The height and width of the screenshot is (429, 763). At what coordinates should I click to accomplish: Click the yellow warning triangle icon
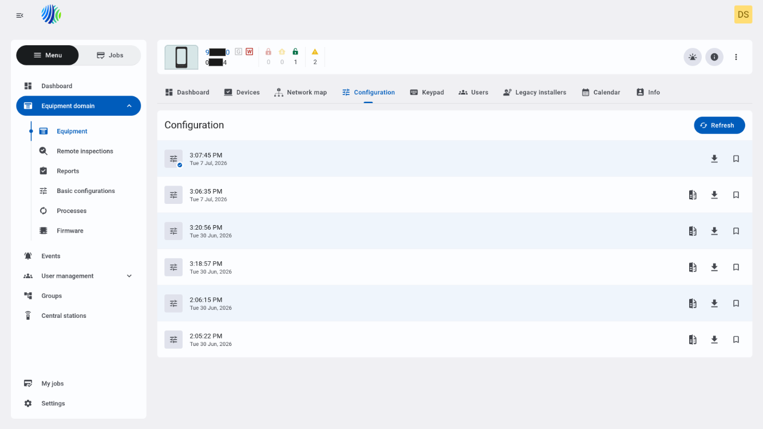click(x=315, y=52)
